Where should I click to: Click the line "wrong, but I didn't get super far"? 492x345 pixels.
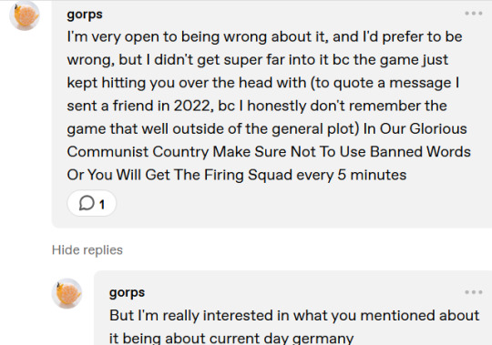click(258, 59)
